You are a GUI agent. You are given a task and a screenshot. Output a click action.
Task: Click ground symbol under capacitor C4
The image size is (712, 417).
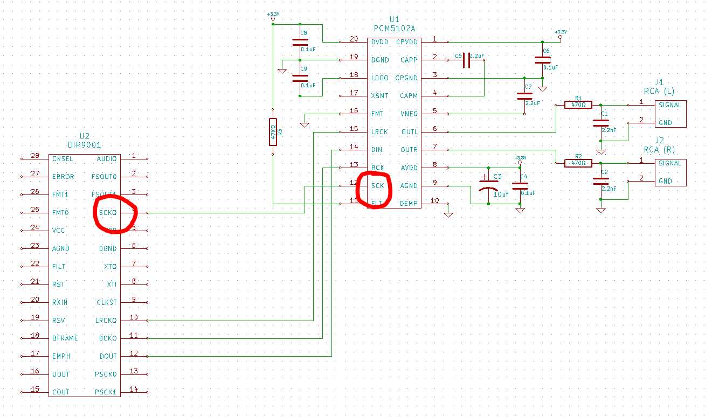coord(520,210)
